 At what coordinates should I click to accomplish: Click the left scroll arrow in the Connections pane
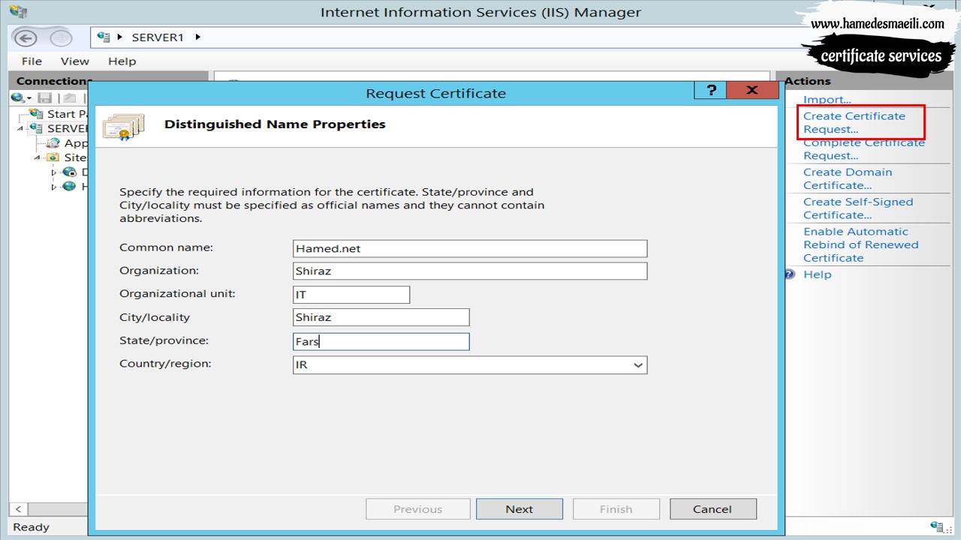(18, 509)
